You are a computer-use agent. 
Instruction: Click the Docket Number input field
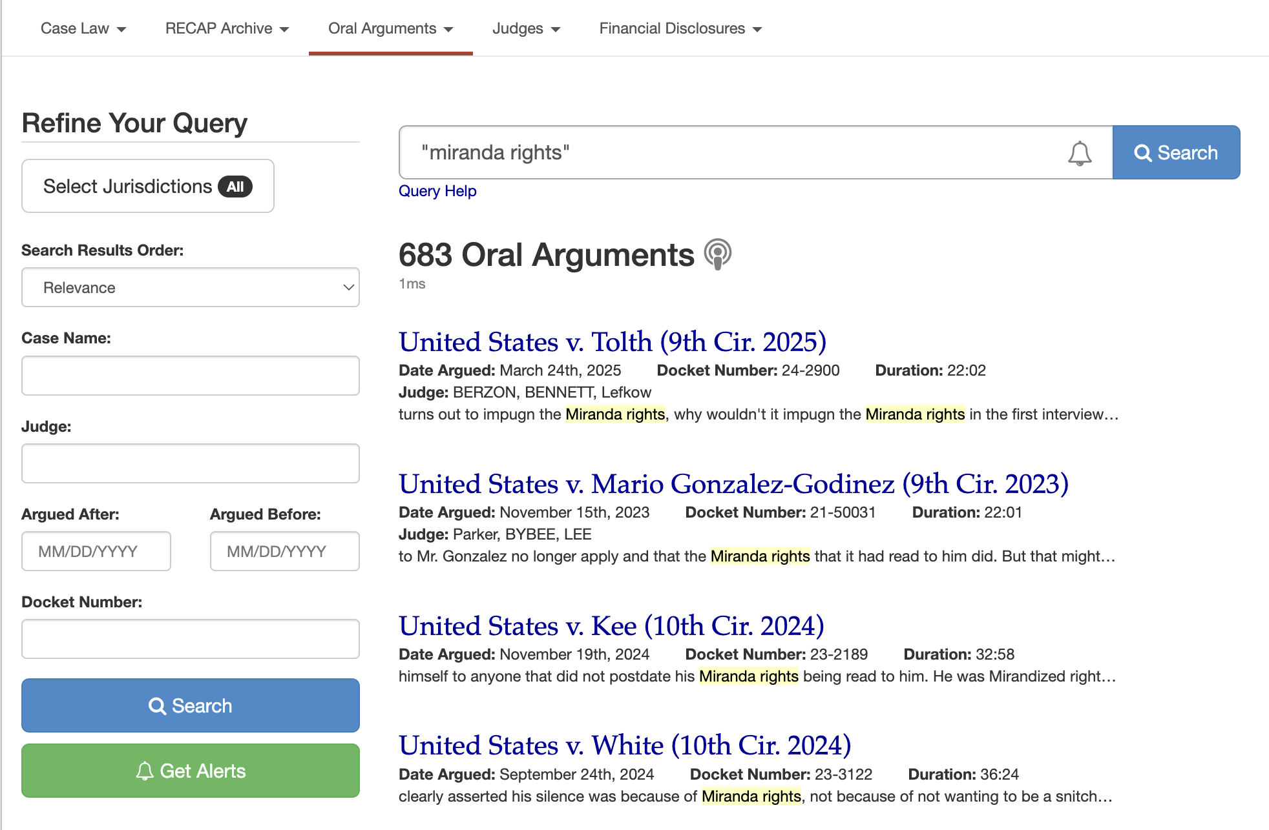coord(190,639)
